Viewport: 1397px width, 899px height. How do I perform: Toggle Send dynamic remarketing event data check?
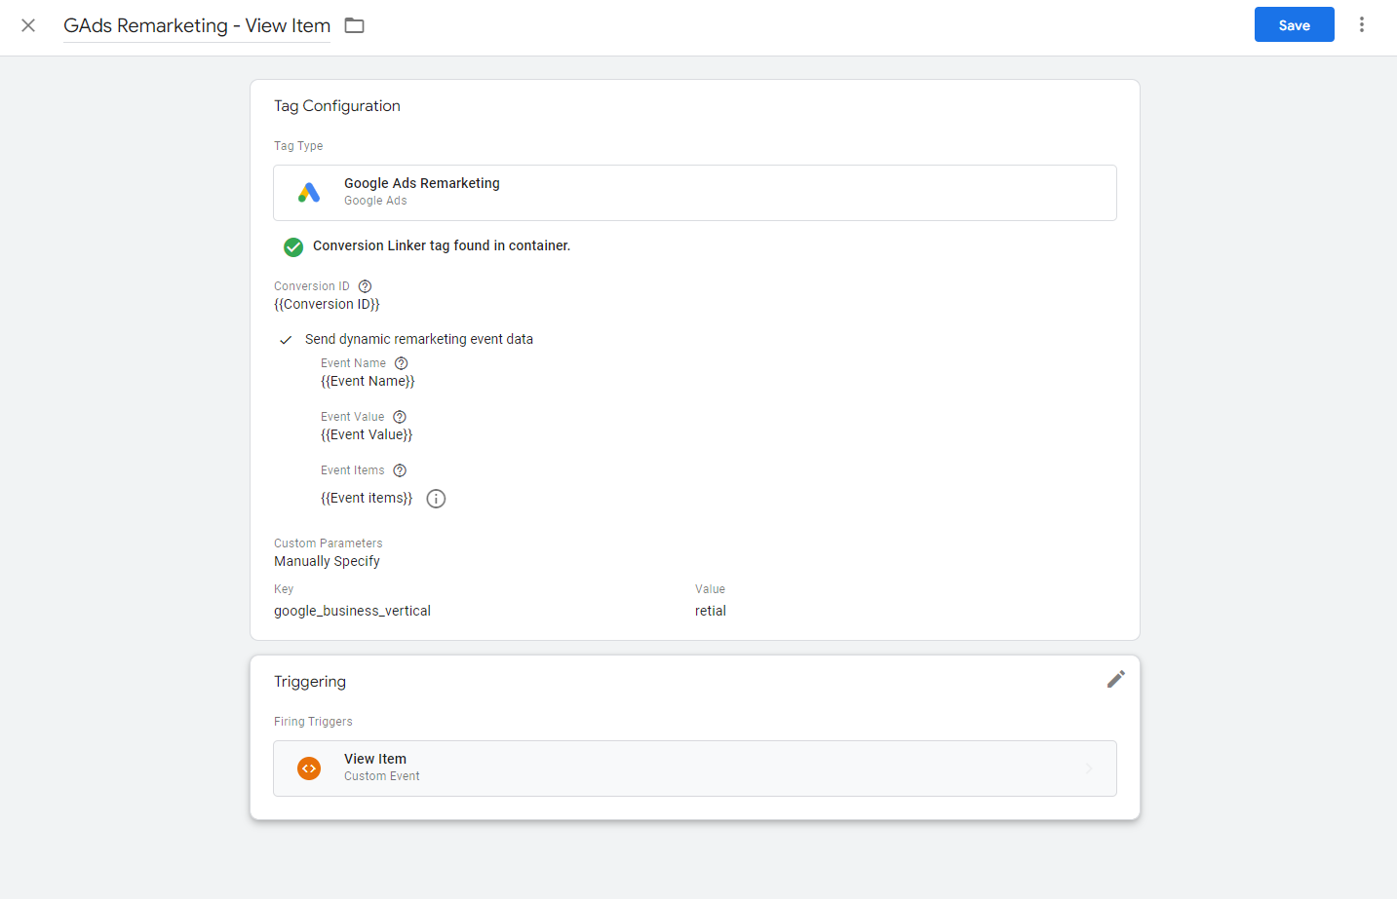pyautogui.click(x=286, y=340)
